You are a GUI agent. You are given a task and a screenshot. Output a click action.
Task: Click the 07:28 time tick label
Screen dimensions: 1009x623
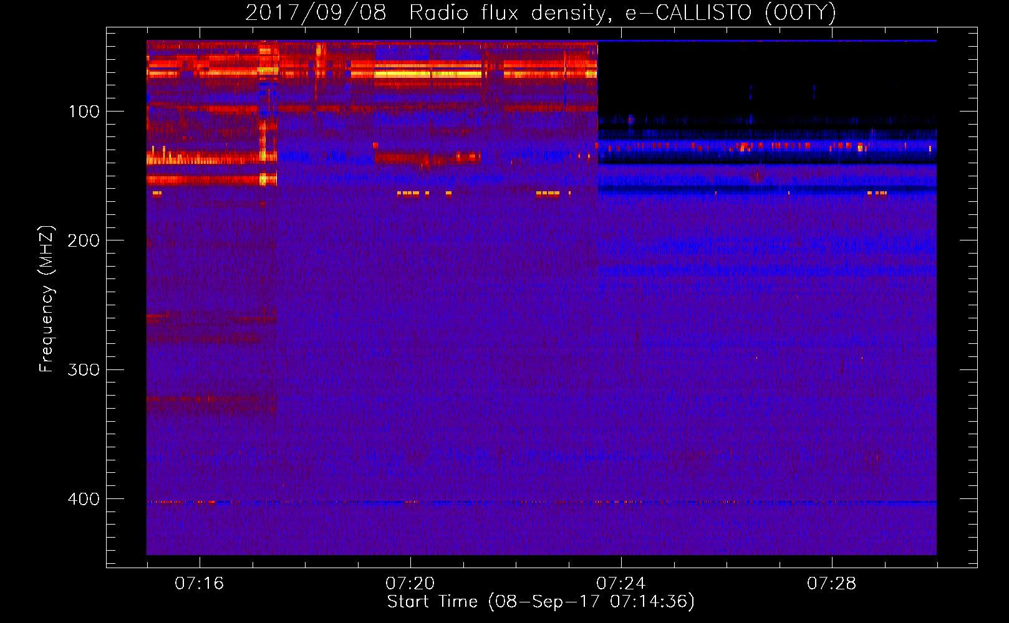(832, 584)
